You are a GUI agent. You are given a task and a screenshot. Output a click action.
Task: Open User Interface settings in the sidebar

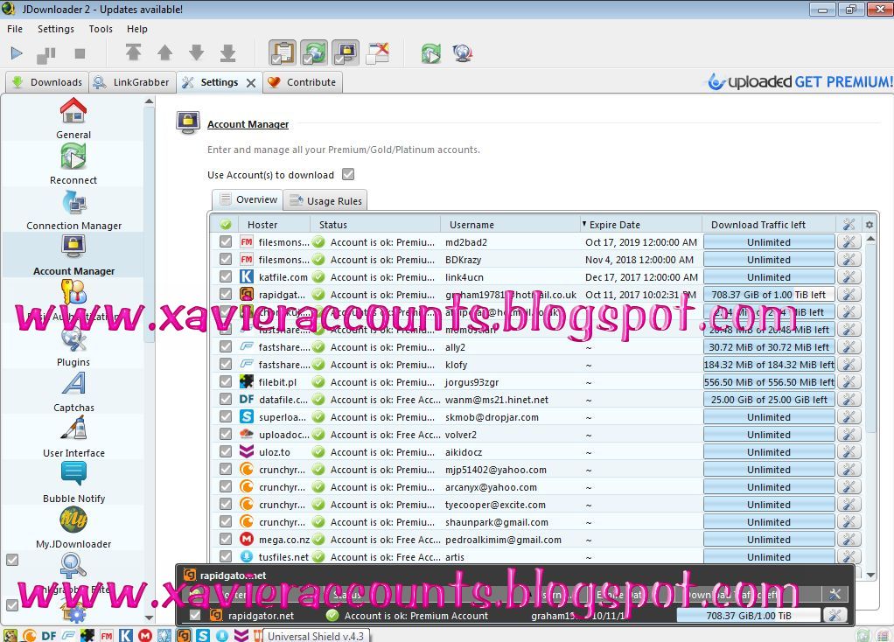(x=73, y=437)
